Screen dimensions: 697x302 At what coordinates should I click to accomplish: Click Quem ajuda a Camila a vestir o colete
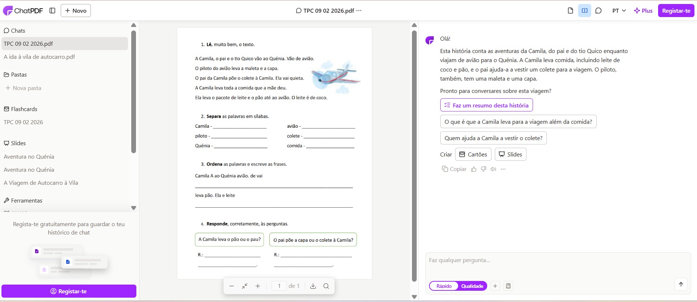493,138
